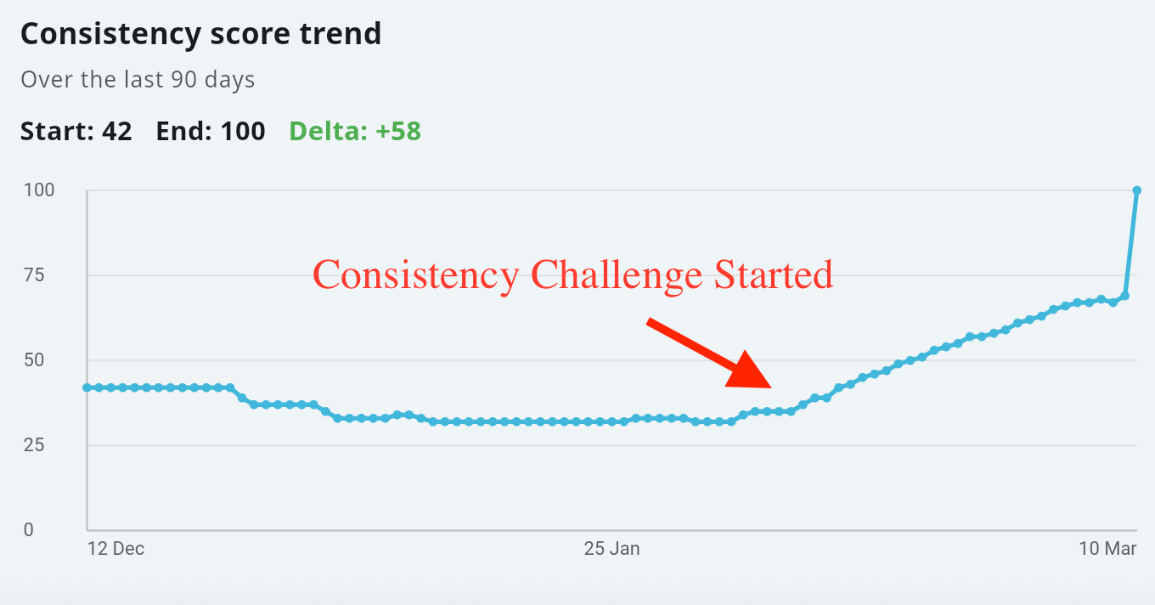This screenshot has height=605, width=1155.
Task: Click the "Consistency Challenge Started" annotation text
Action: (573, 275)
